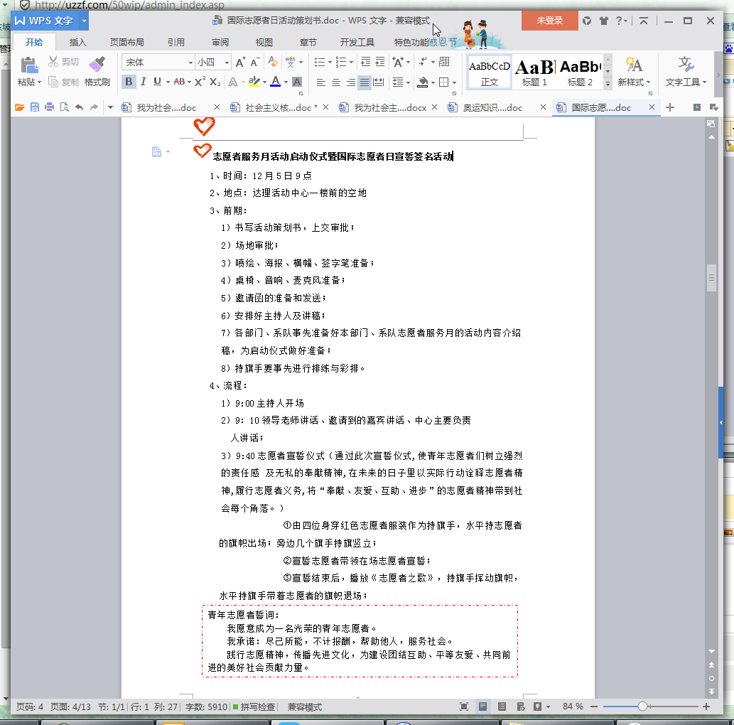
Task: Click the Copy icon
Action: point(53,82)
